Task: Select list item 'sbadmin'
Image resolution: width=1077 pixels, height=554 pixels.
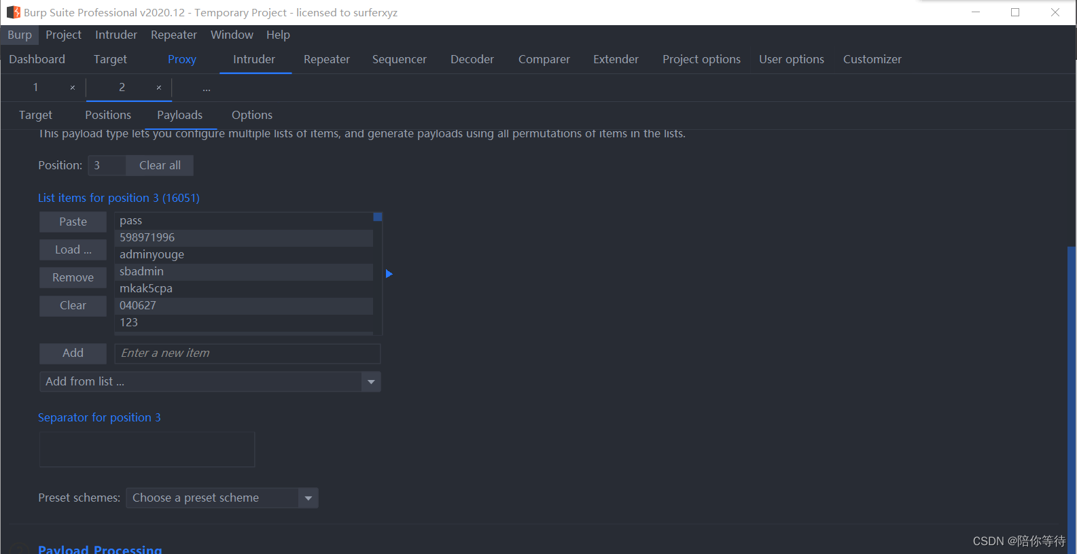Action: (x=244, y=272)
